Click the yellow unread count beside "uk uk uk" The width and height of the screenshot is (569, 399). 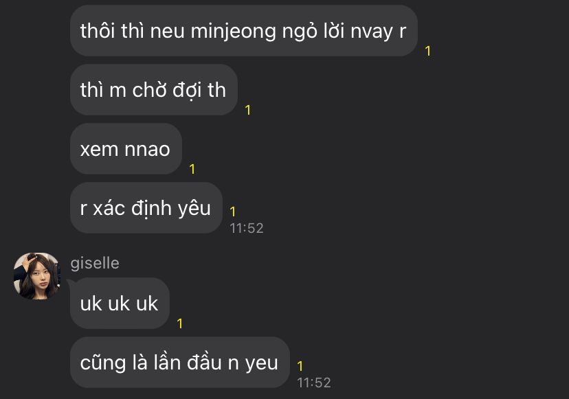pos(179,323)
